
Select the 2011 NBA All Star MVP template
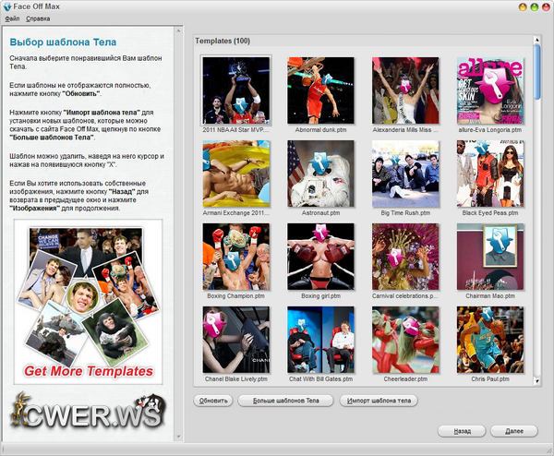[236, 90]
